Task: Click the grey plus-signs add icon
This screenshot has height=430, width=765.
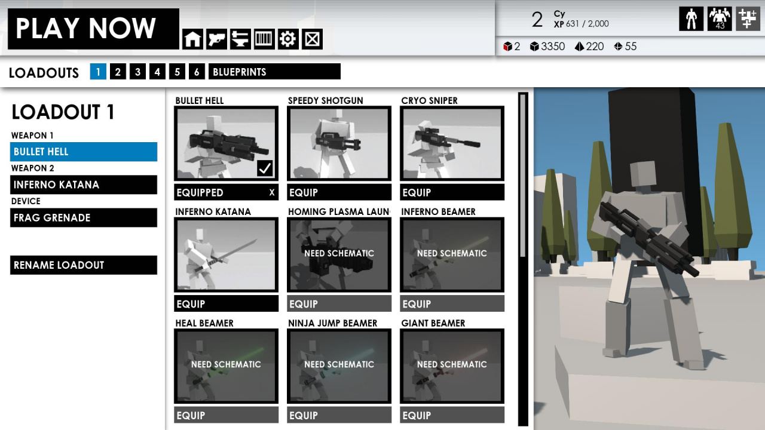Action: point(748,19)
